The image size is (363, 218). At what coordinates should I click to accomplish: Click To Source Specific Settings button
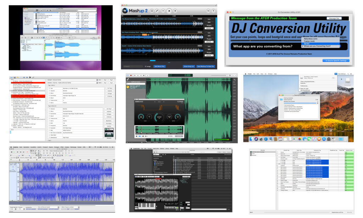tap(336, 60)
